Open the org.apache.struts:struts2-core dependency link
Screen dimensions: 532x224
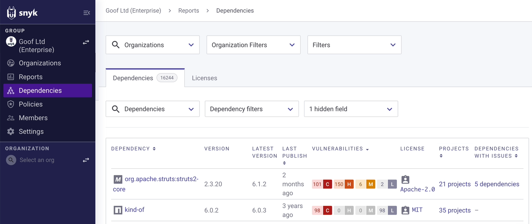click(x=161, y=179)
